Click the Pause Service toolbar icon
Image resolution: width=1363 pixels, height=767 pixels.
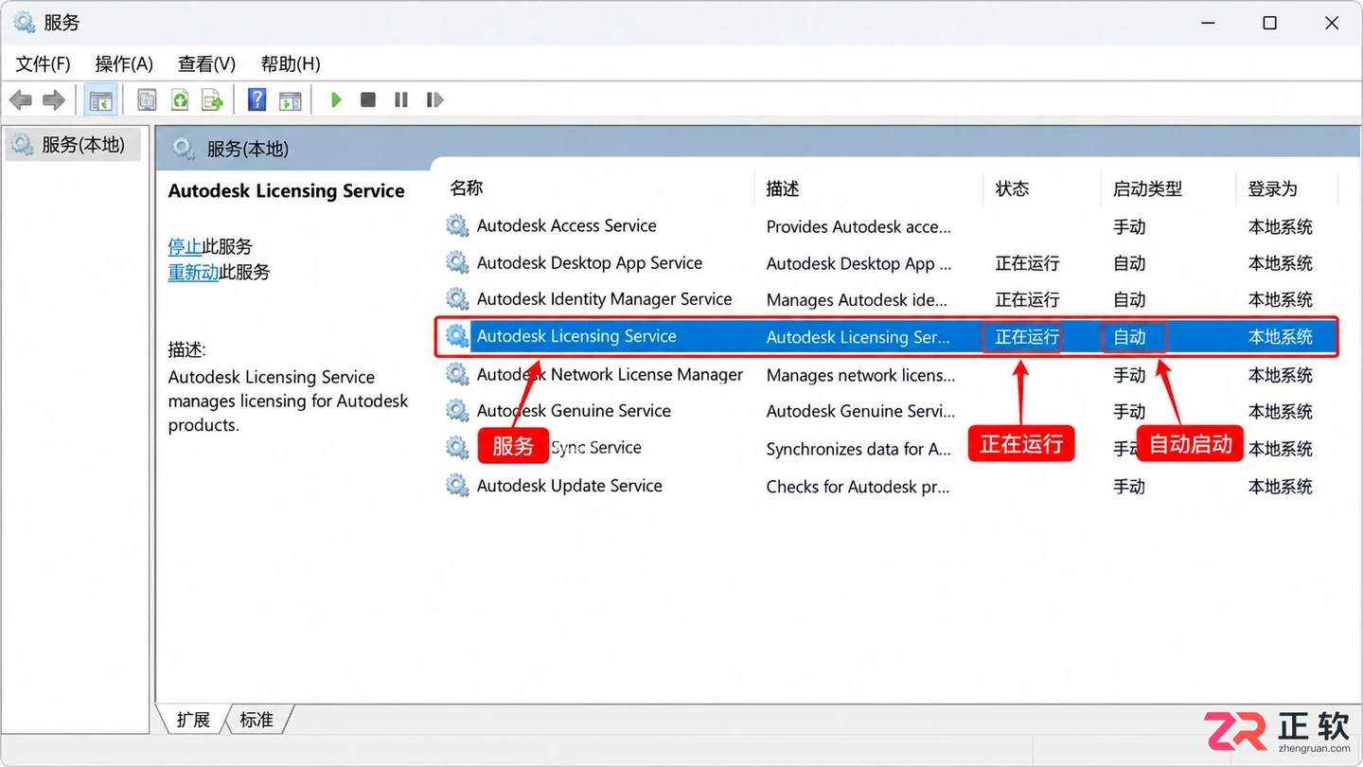[x=401, y=99]
